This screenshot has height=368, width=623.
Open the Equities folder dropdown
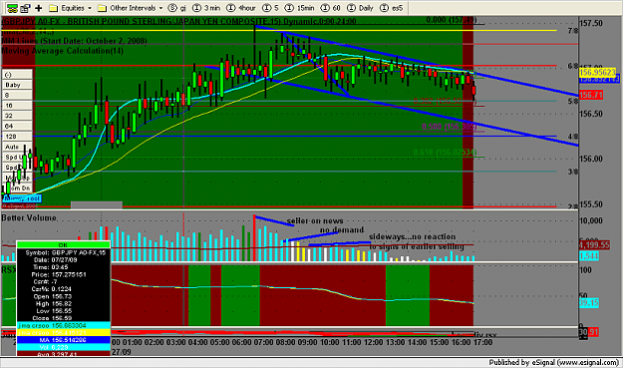tap(71, 8)
